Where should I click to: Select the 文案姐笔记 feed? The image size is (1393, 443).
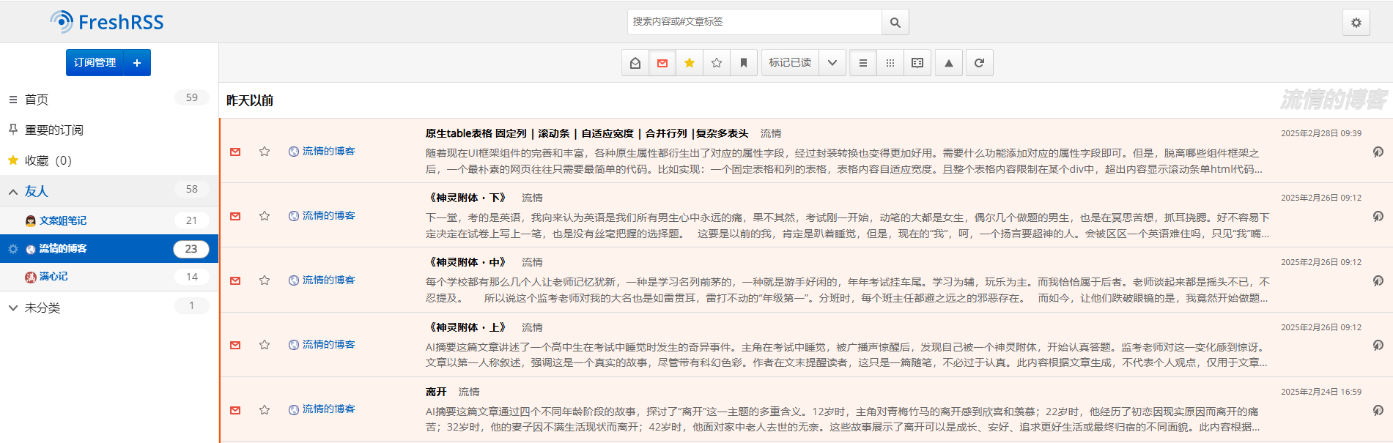(63, 220)
